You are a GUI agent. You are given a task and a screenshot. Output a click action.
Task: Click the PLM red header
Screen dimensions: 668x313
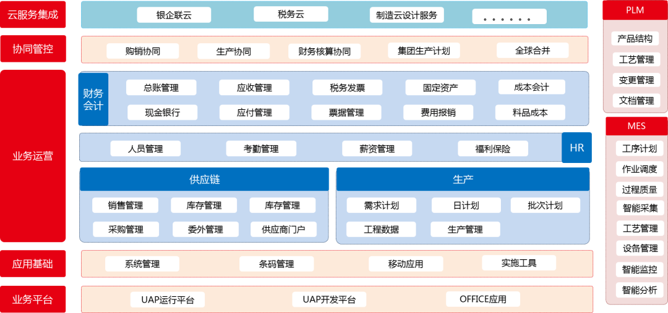635,10
